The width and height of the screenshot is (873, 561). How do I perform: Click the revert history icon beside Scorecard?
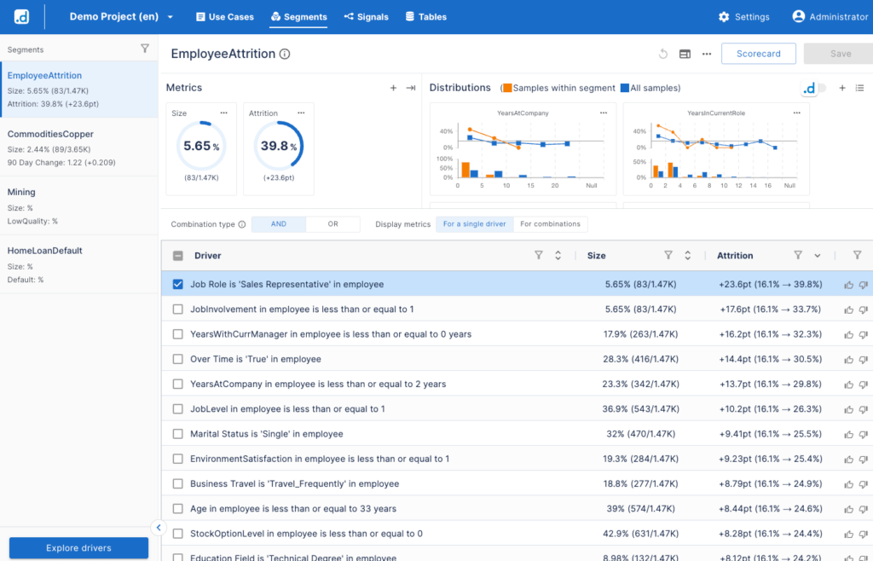[x=663, y=53]
